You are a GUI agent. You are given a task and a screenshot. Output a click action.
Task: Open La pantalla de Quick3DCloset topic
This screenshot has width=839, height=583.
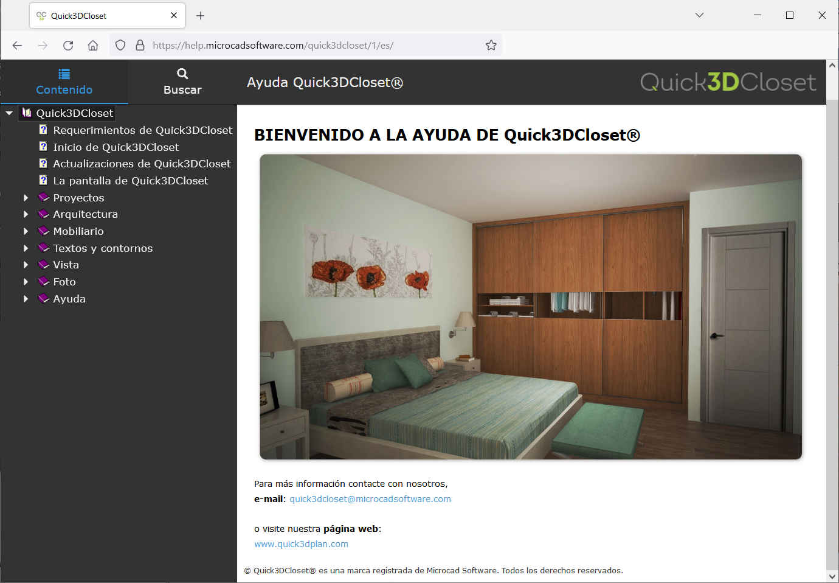(x=131, y=181)
